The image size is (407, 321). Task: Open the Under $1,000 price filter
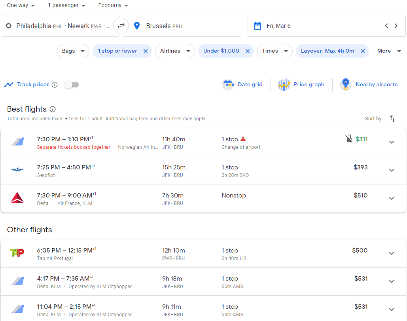[x=221, y=51]
